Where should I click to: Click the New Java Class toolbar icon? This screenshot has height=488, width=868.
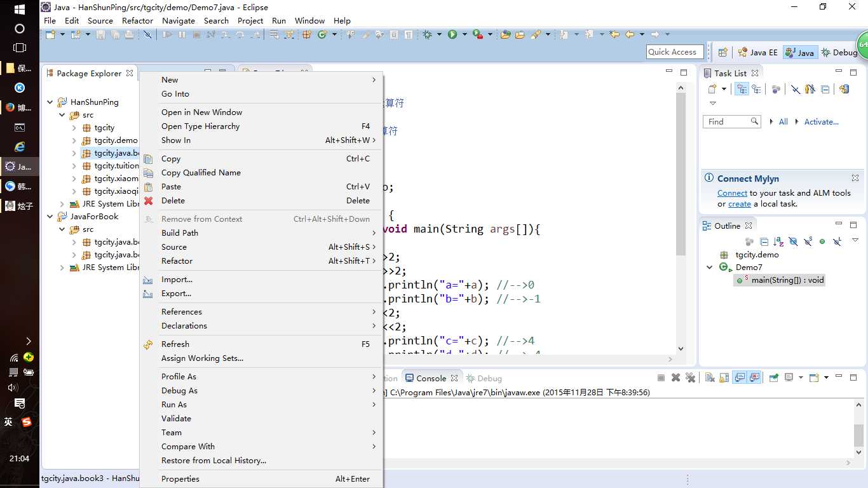322,34
